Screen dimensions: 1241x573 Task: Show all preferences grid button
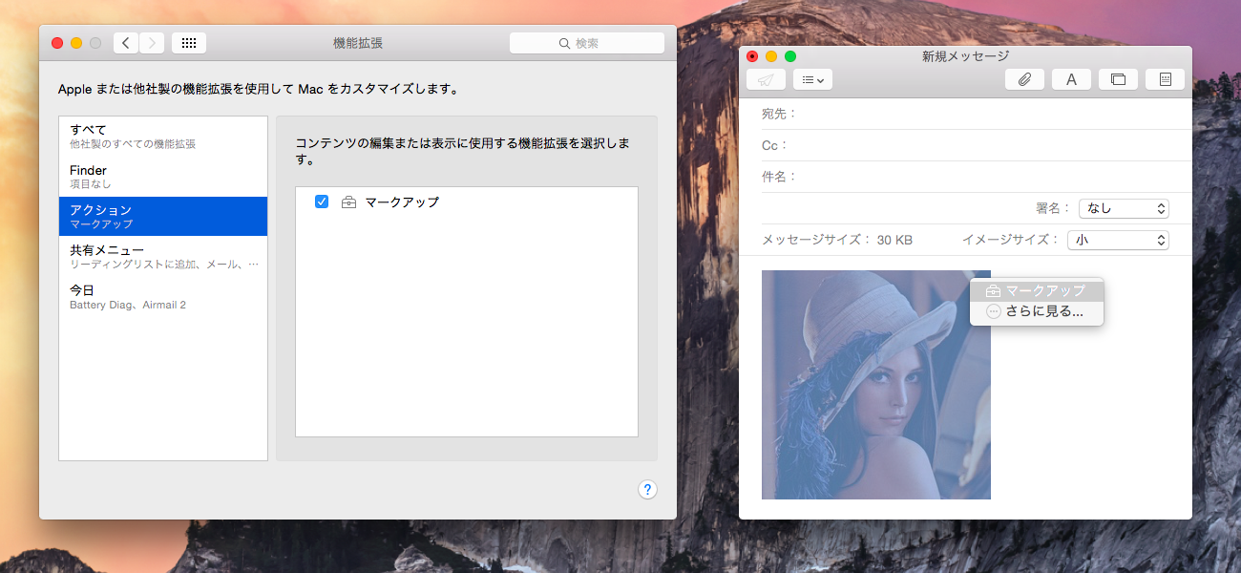tap(189, 43)
